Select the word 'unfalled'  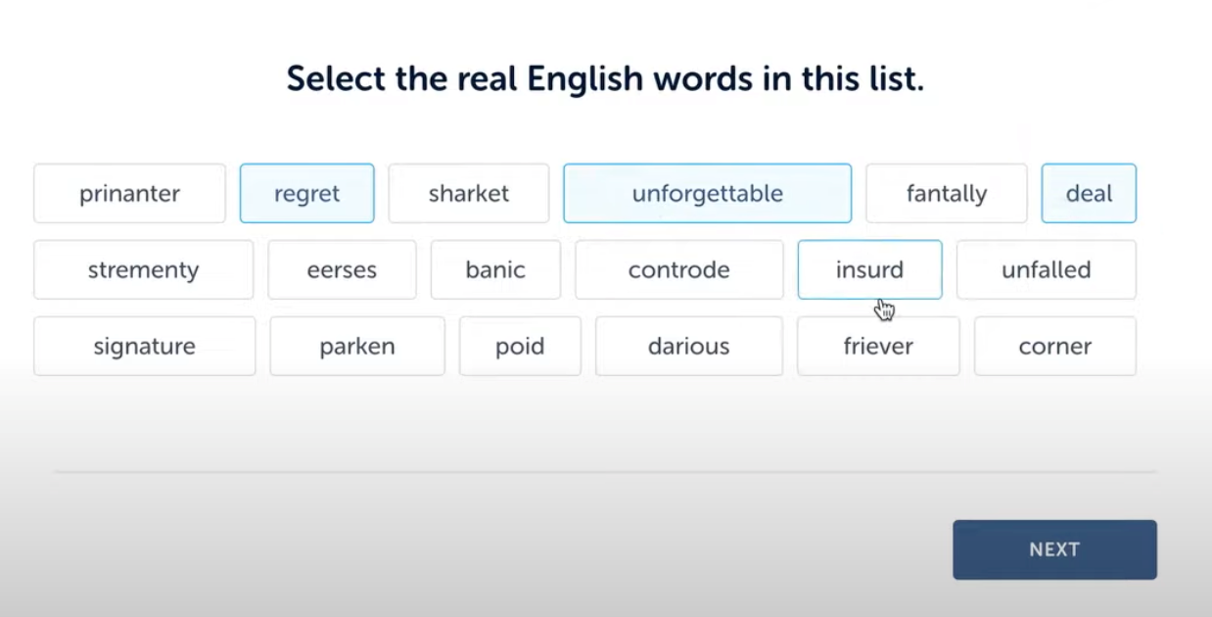(x=1046, y=269)
